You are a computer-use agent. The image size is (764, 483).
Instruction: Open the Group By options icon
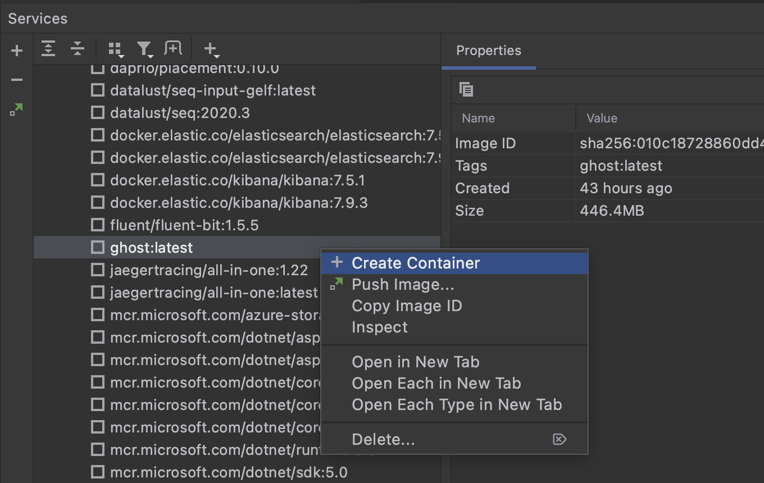point(115,49)
